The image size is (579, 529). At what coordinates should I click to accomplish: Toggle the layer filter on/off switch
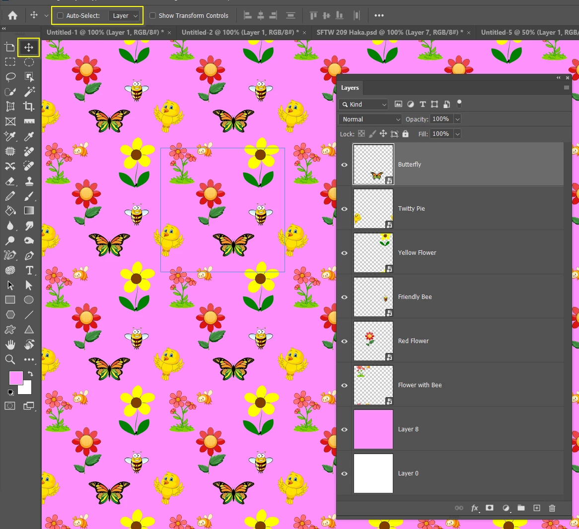point(459,104)
